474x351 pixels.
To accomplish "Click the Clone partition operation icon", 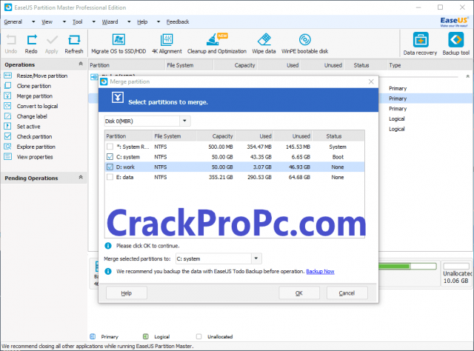I will [8, 86].
